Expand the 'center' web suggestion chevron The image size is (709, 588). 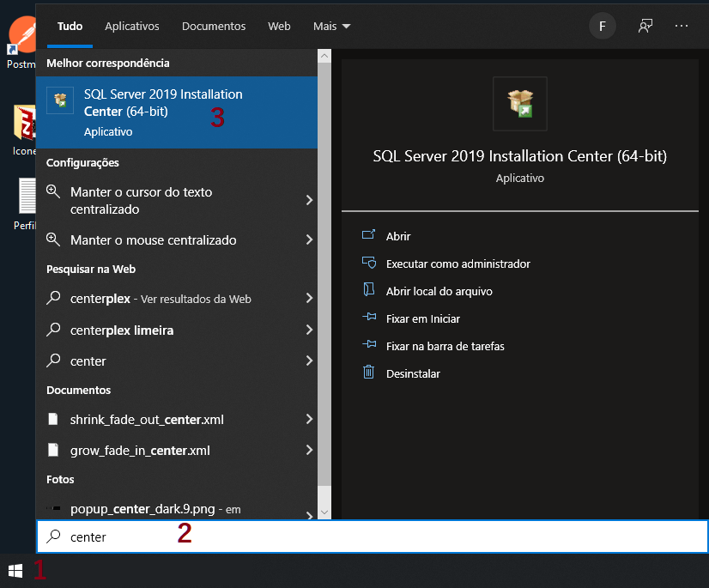309,361
